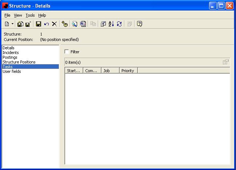The height and width of the screenshot is (170, 236).
Task: Open the View menu
Action: pyautogui.click(x=18, y=15)
